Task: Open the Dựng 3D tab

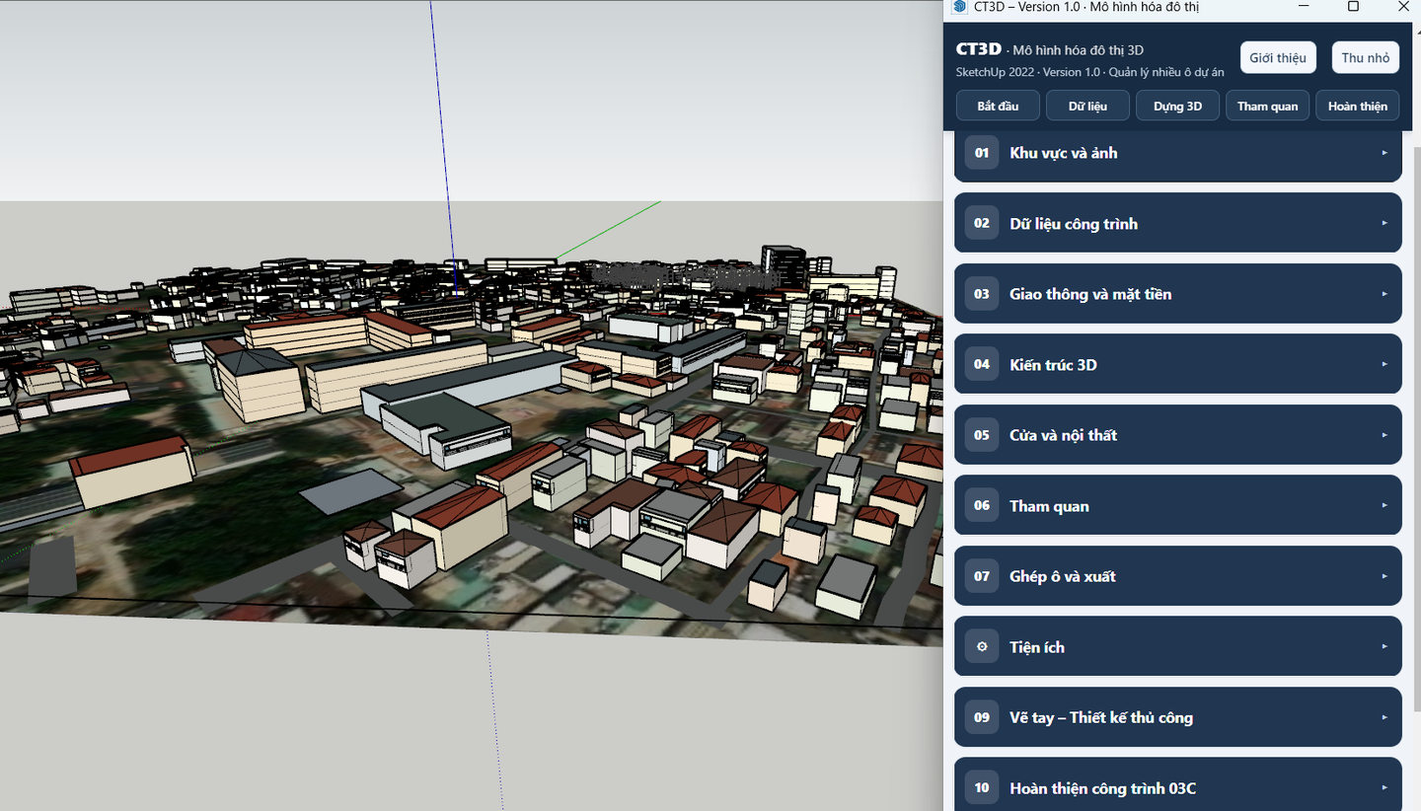Action: pyautogui.click(x=1177, y=106)
